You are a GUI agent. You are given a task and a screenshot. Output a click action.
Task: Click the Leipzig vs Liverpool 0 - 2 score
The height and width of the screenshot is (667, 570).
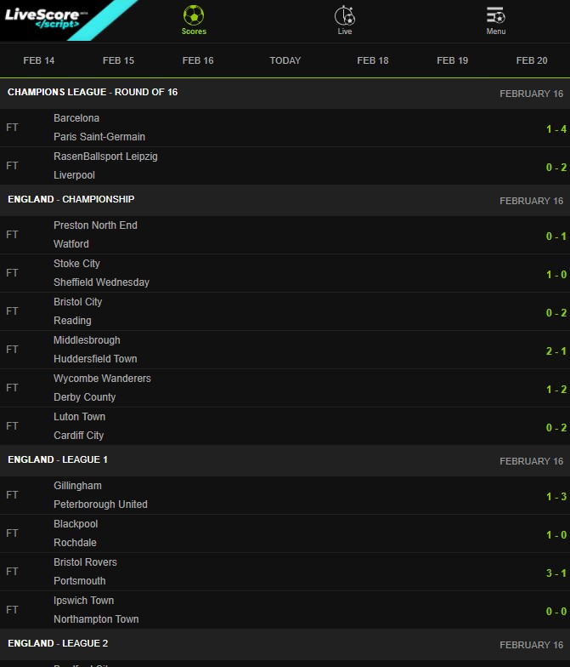(556, 167)
